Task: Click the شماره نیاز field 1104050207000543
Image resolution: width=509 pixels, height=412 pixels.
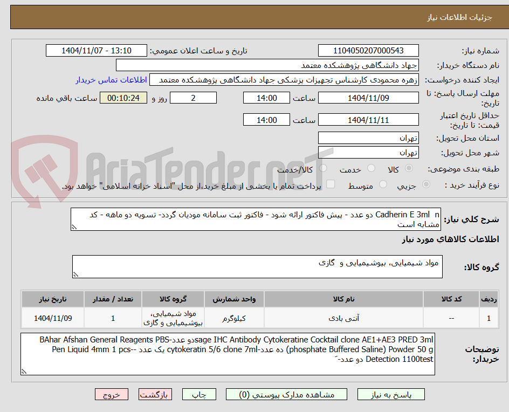Action: pyautogui.click(x=368, y=51)
